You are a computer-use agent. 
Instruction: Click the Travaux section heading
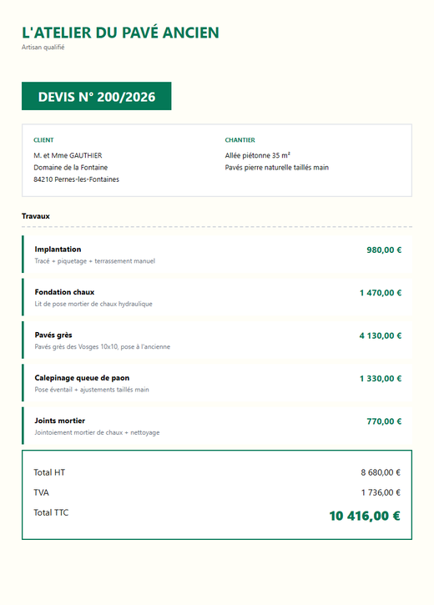click(36, 216)
